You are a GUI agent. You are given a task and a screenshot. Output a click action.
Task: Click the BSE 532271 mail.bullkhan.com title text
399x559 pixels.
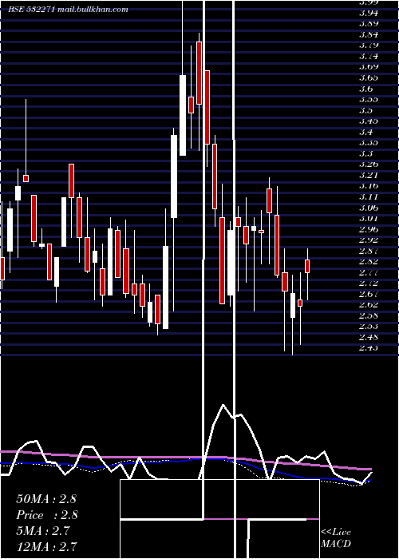pyautogui.click(x=68, y=10)
